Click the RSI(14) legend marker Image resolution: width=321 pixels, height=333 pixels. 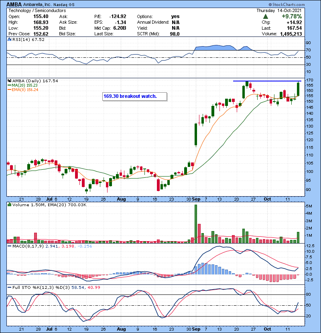point(9,40)
